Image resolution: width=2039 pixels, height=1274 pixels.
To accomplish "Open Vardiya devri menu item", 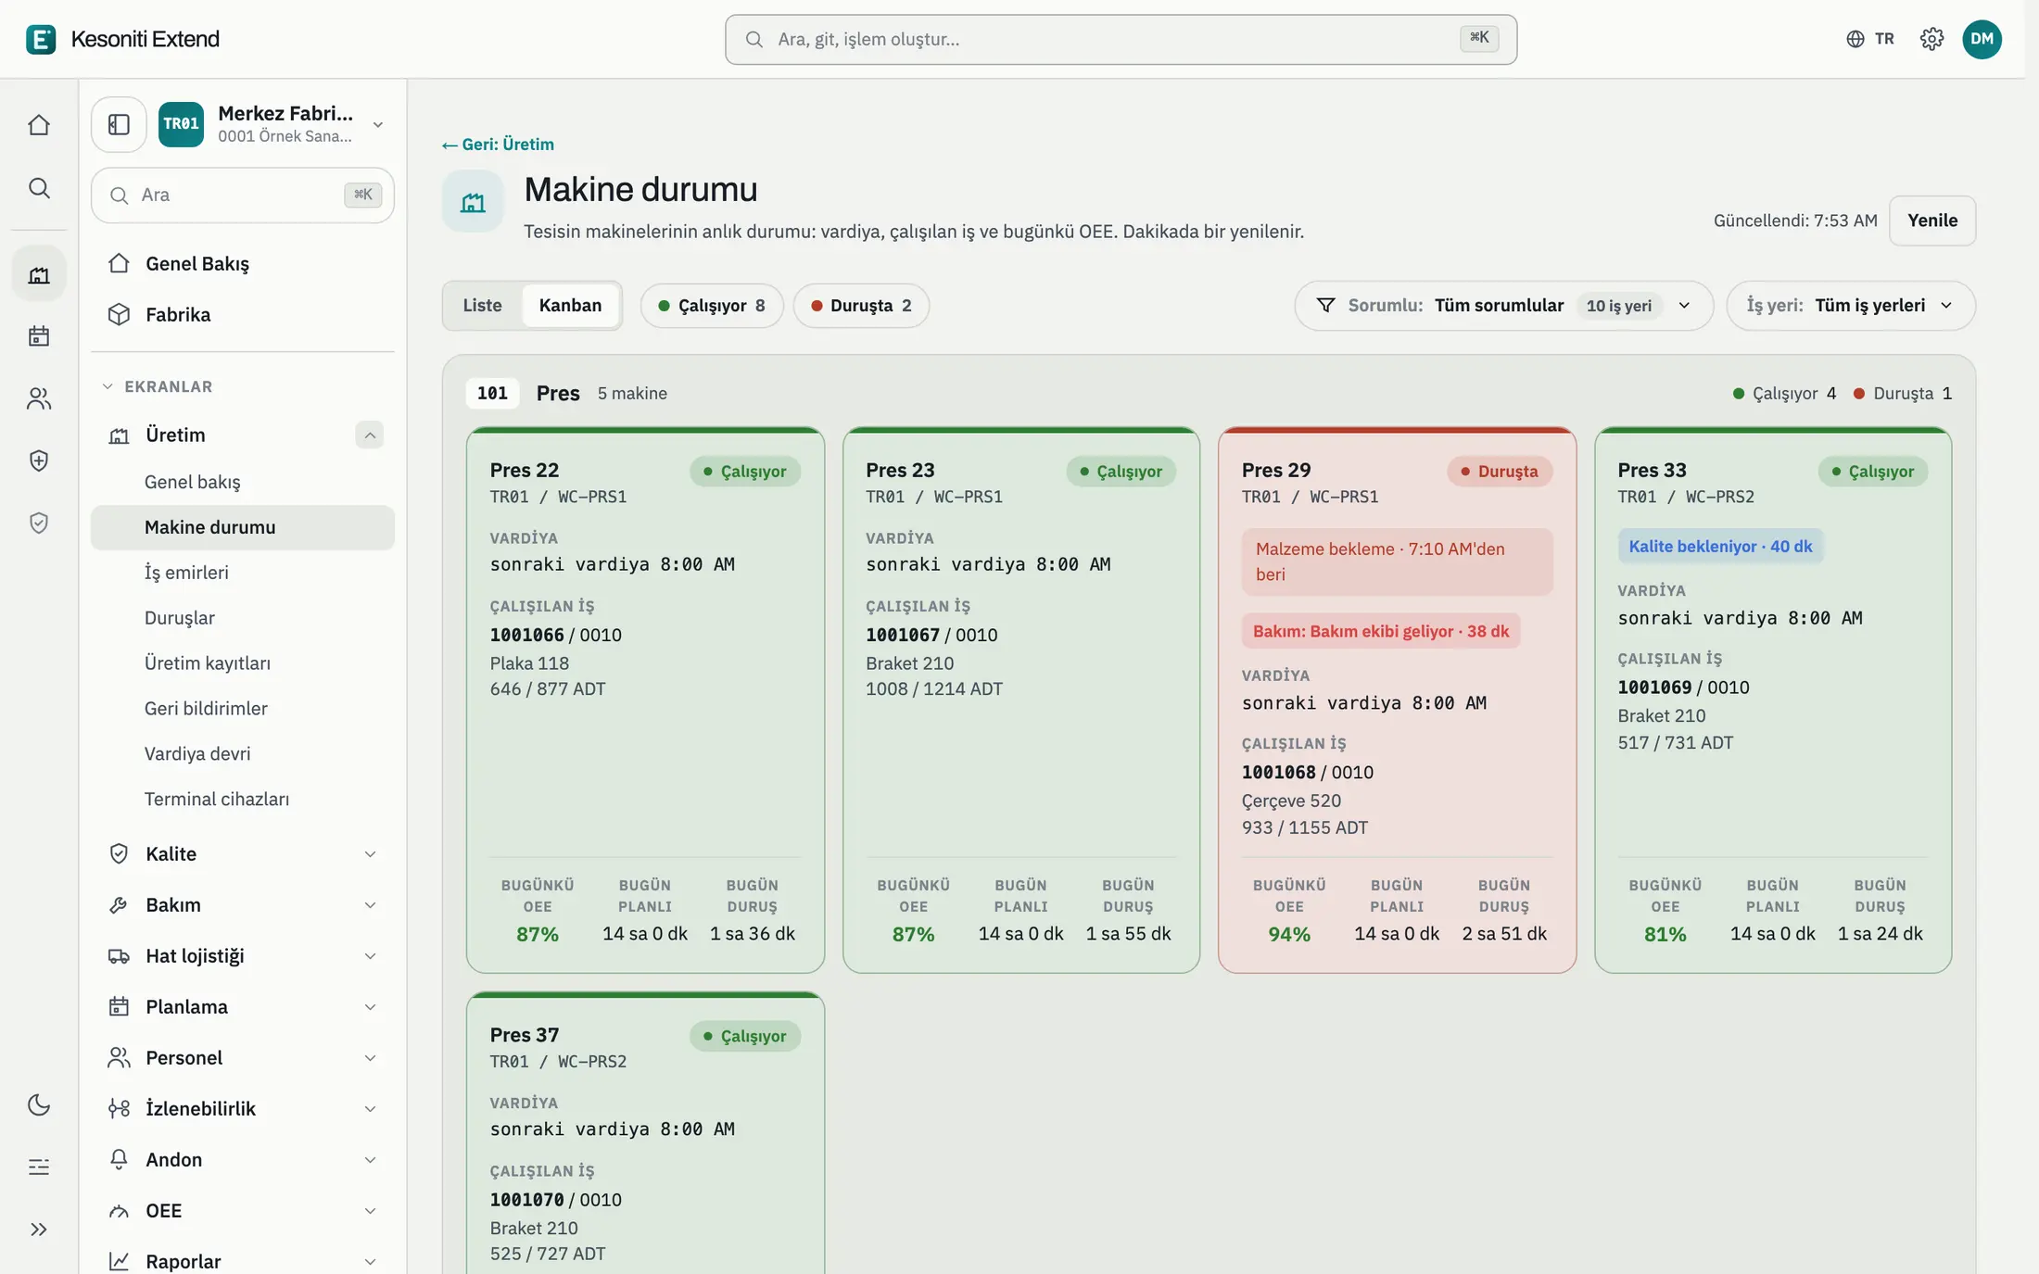I will 243,753.
